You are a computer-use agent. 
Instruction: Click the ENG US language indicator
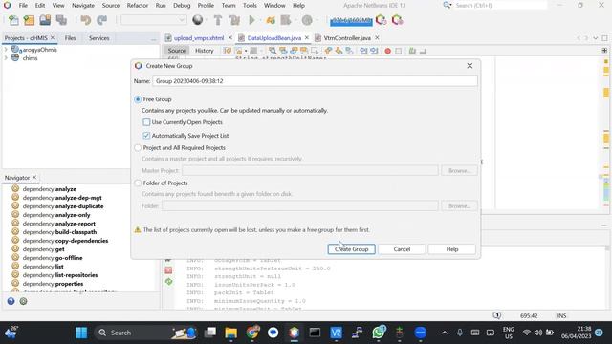[508, 333]
